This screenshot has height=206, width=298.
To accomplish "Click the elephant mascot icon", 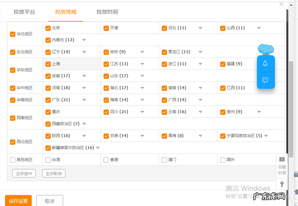I will pyautogui.click(x=266, y=50).
